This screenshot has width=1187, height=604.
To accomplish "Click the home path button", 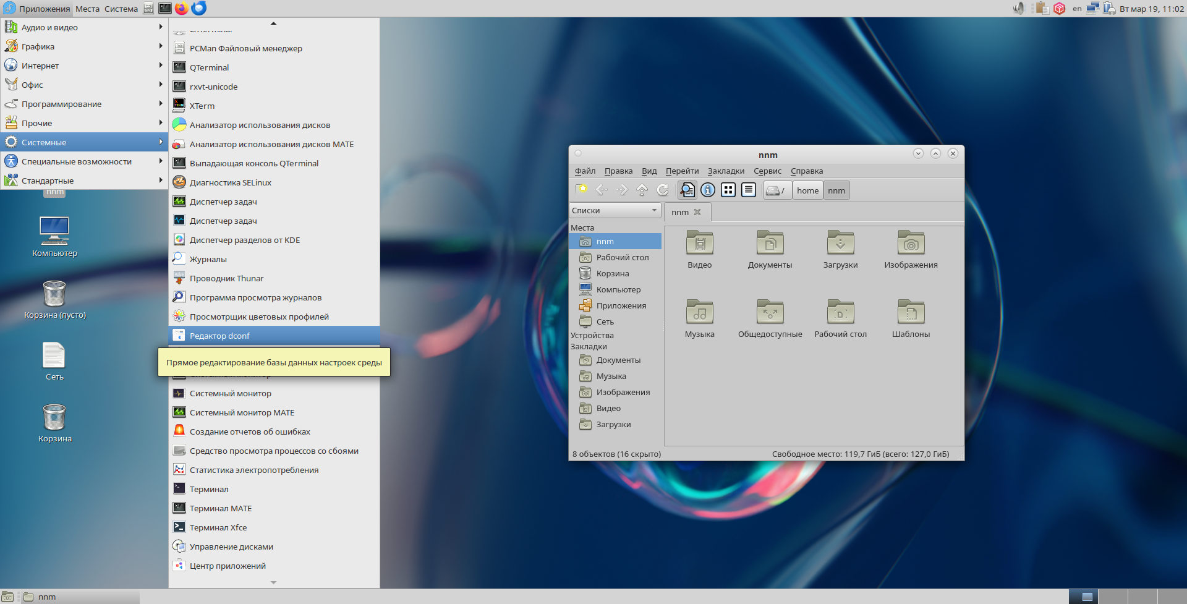I will (807, 190).
